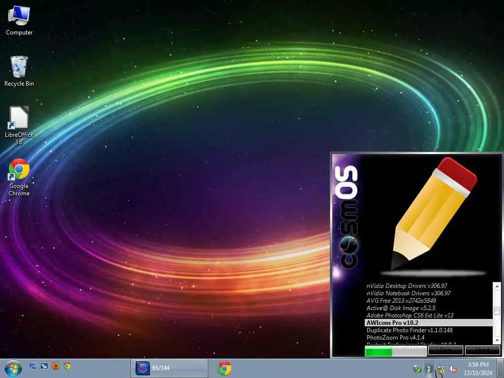
Task: Click the muted volume tray icon
Action: (453, 369)
